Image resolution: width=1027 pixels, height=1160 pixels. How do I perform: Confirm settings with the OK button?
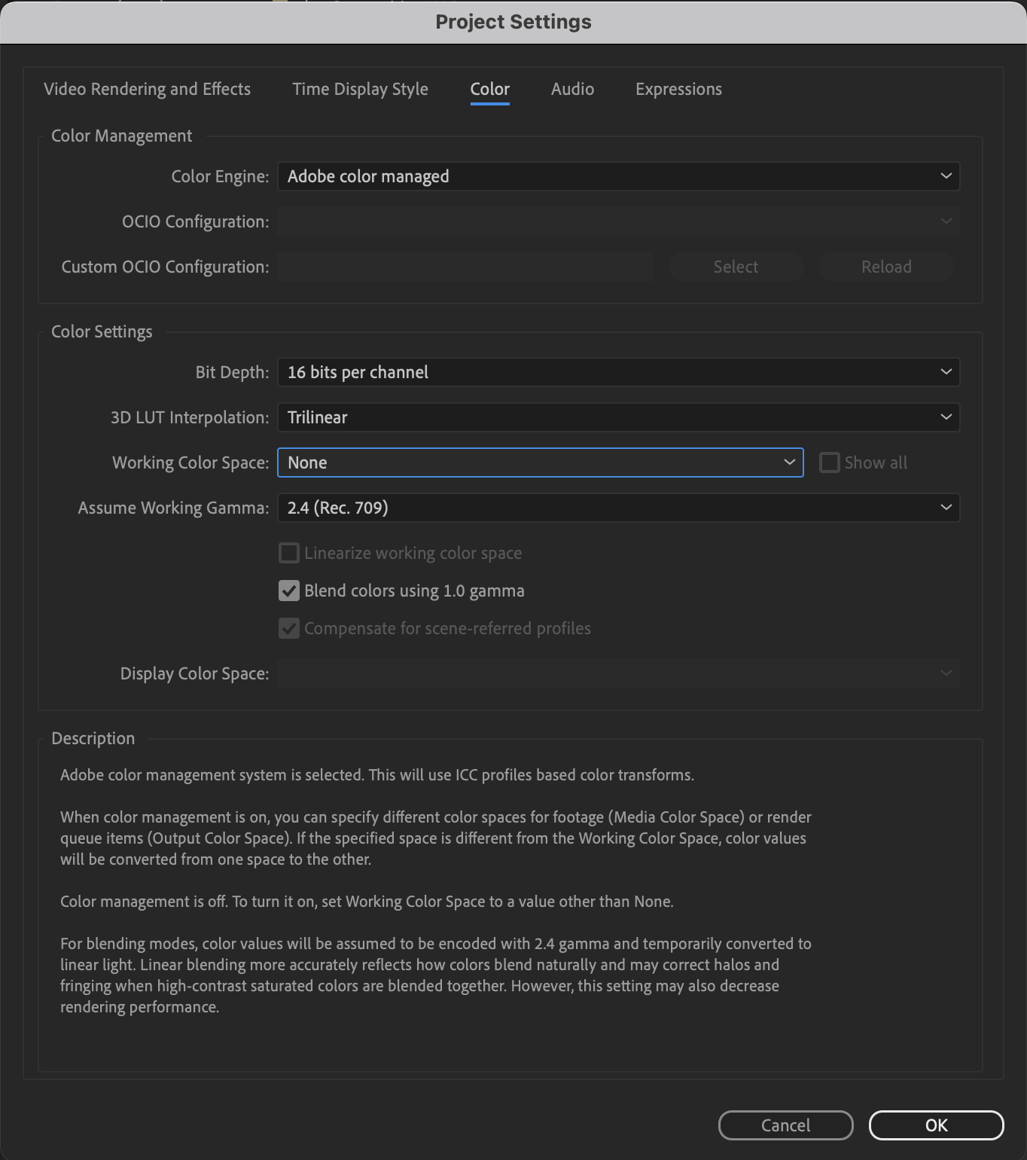tap(936, 1125)
